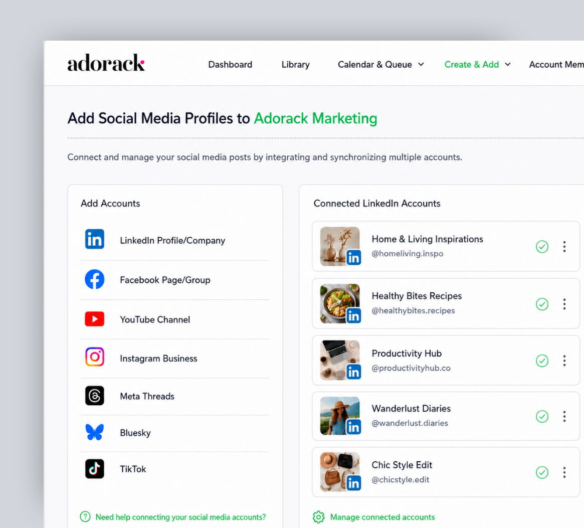This screenshot has height=528, width=584.
Task: Click the Instagram icon in Add Accounts
Action: click(x=95, y=357)
